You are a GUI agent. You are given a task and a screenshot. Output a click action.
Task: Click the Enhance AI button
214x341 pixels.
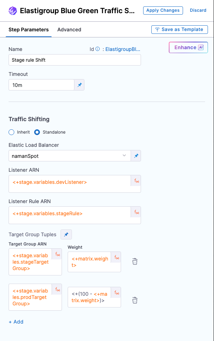pyautogui.click(x=188, y=47)
